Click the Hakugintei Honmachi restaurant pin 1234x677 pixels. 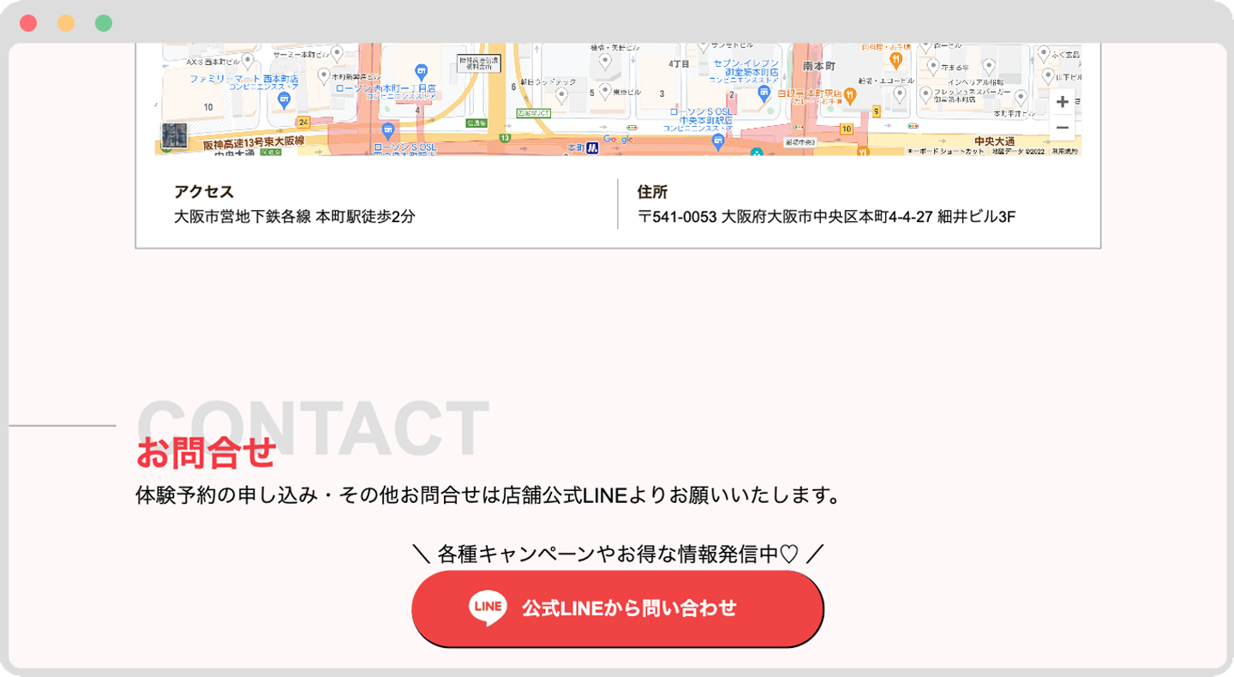(x=850, y=94)
